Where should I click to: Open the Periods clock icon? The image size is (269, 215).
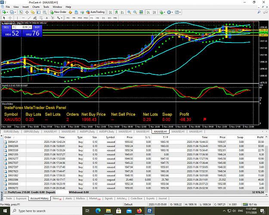click(x=169, y=12)
